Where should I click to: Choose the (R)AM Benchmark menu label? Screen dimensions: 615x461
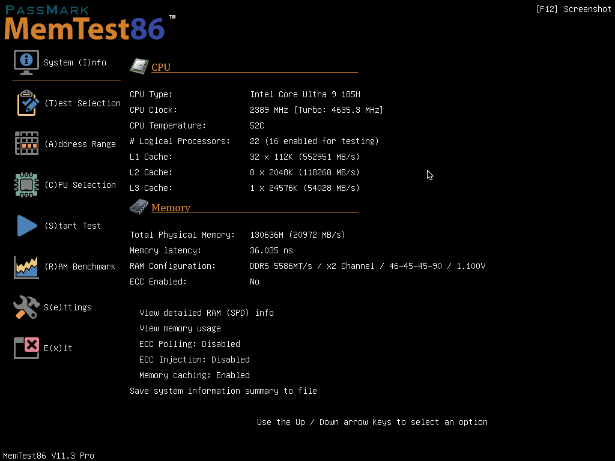pos(80,267)
